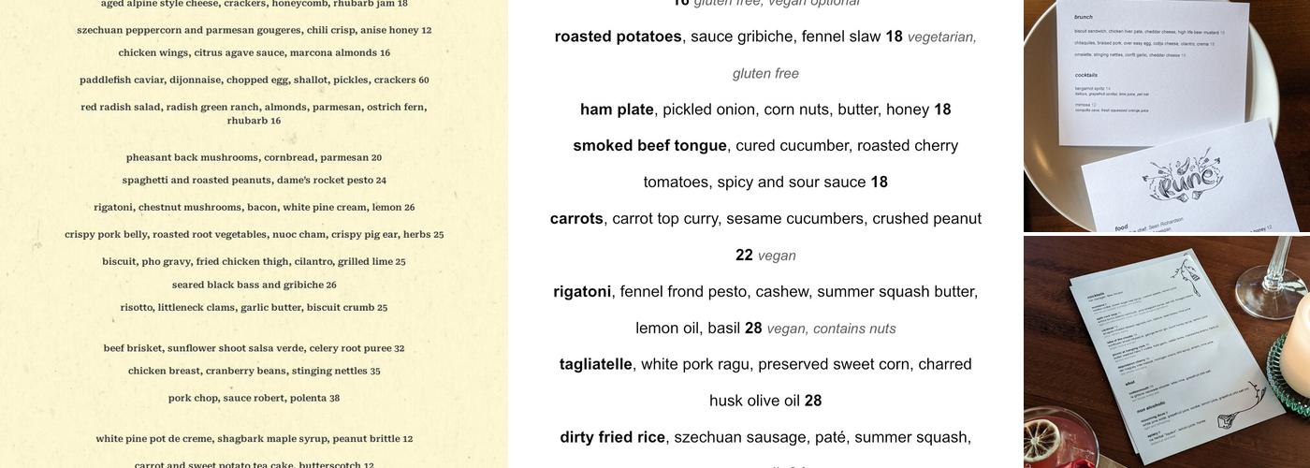Select the 'tagliatelle' dish heading
The height and width of the screenshot is (468, 1310).
596,364
